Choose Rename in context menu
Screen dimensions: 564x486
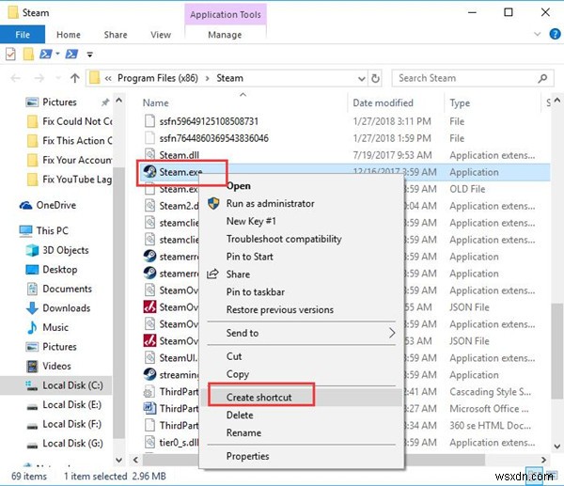coord(243,432)
